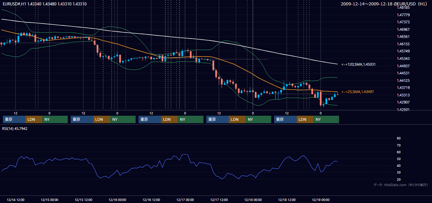Click the 12/18 12:00 time axis label
432x203 pixels.
click(287, 200)
